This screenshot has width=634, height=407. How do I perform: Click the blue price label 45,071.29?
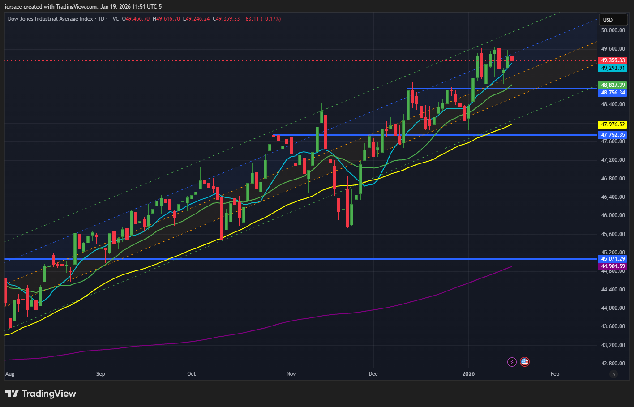[x=613, y=259]
